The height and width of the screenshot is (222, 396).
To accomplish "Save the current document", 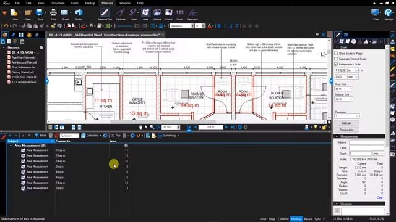I will tap(40, 14).
